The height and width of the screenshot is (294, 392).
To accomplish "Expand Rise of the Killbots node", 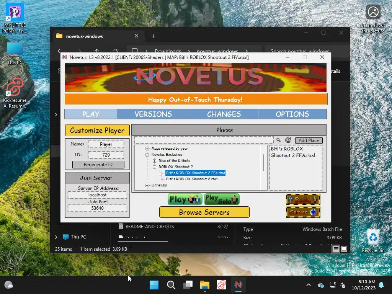I will tap(155, 161).
